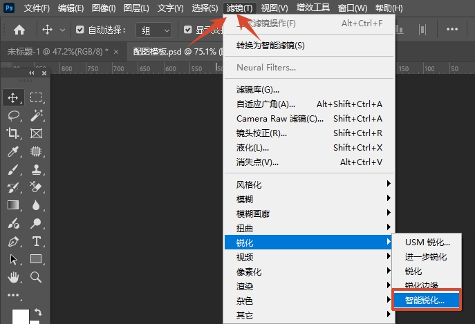The height and width of the screenshot is (324, 475).
Task: Switch to the 配图模板.psd document tab
Action: click(174, 52)
